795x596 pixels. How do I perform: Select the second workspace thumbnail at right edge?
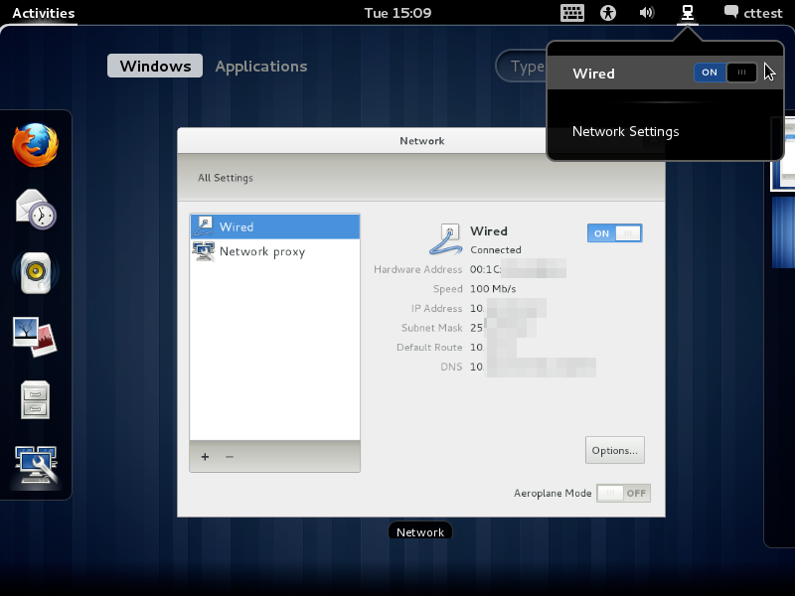coord(783,232)
